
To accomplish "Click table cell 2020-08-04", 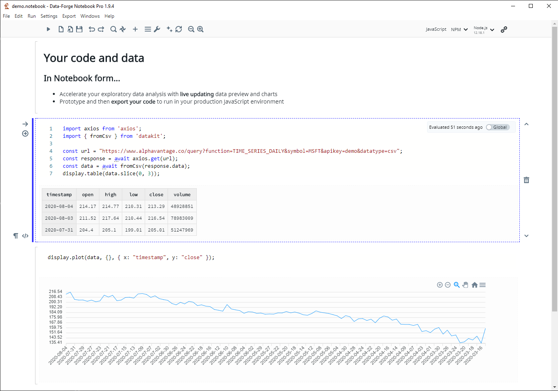I will coord(59,206).
